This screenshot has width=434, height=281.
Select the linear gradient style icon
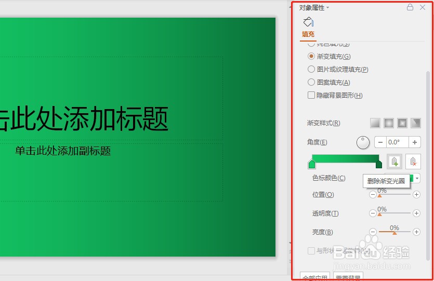click(x=375, y=123)
